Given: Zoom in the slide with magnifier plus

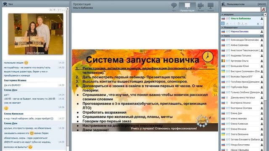Looking at the screenshot, I should coord(215,86).
